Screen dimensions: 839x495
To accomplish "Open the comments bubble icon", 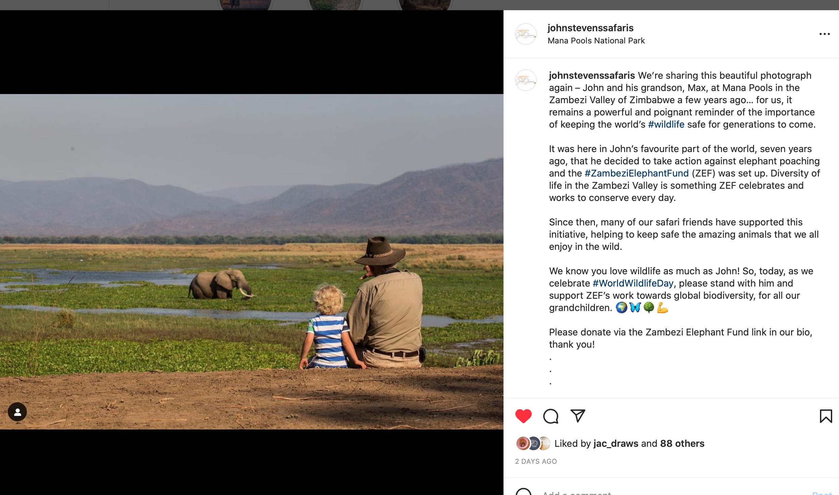I will (551, 416).
